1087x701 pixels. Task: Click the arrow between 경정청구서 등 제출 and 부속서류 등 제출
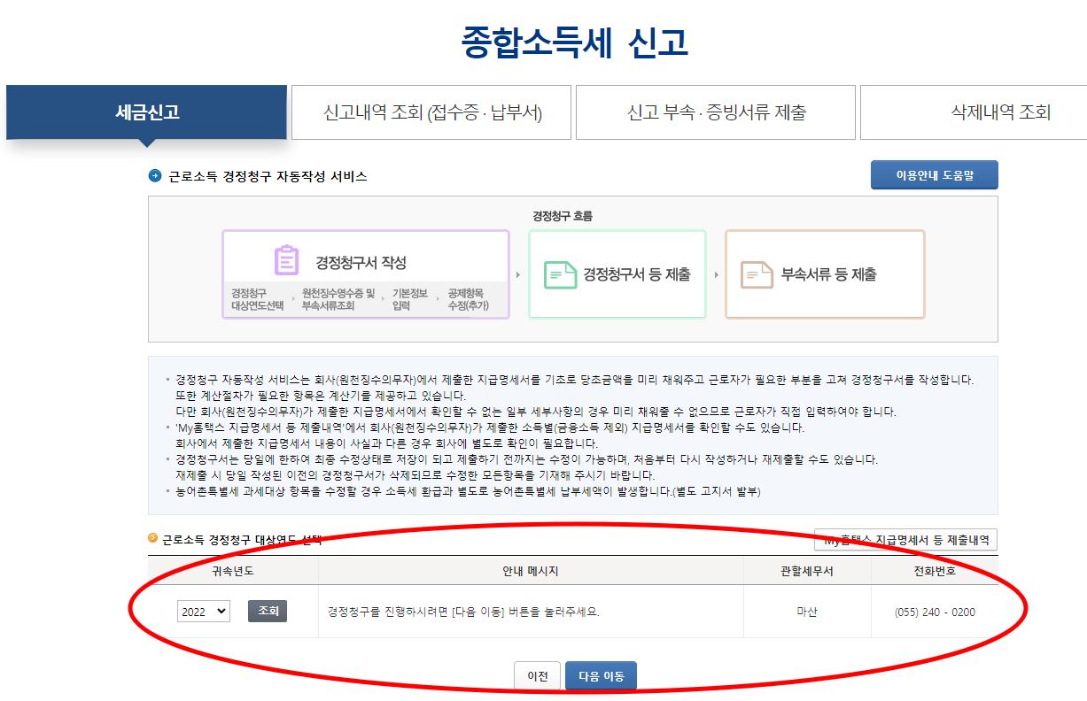[x=716, y=274]
